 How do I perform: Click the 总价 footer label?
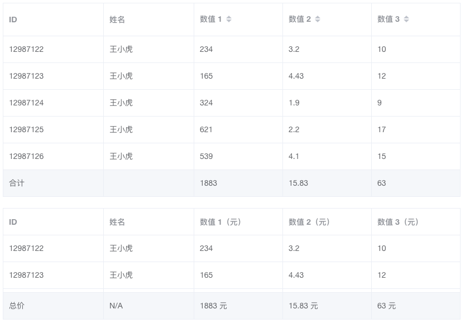(x=17, y=306)
